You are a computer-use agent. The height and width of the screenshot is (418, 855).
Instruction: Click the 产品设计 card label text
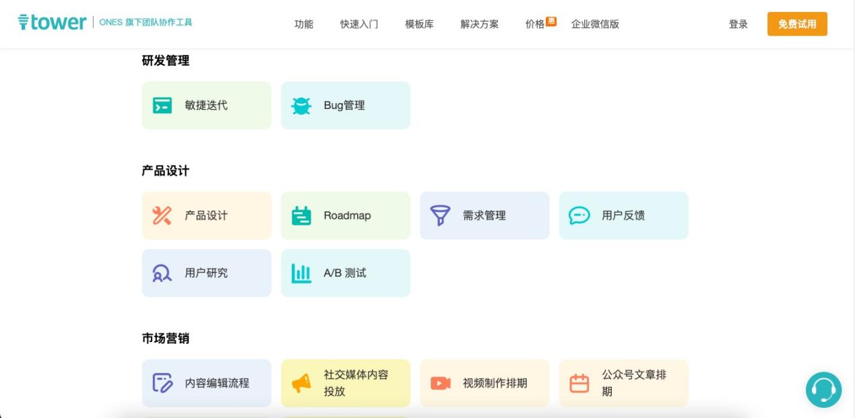click(206, 215)
